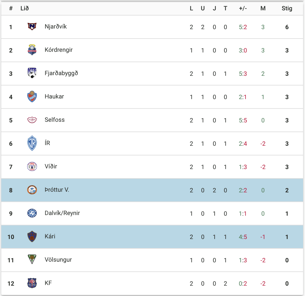Viewport: 305px width, 296px height.
Task: Select the Þróttur V. team badge
Action: coord(32,190)
